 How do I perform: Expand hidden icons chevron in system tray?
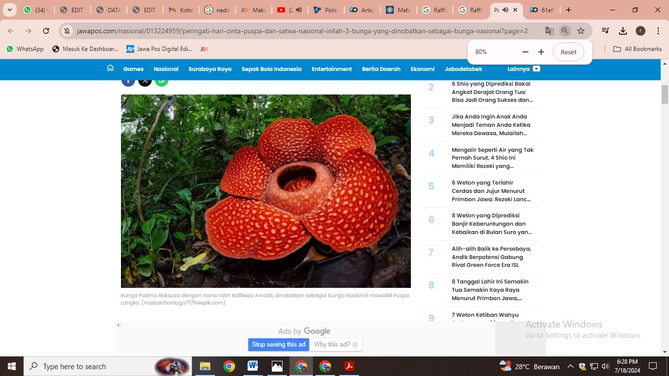pos(570,366)
